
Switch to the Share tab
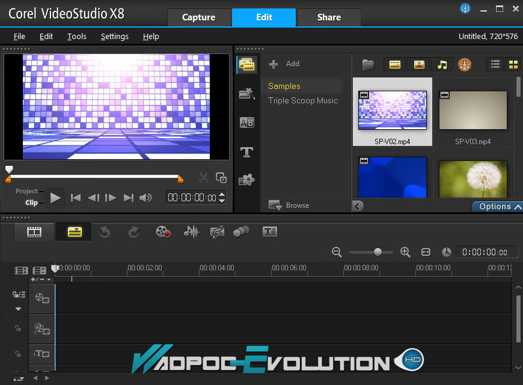[x=329, y=17]
